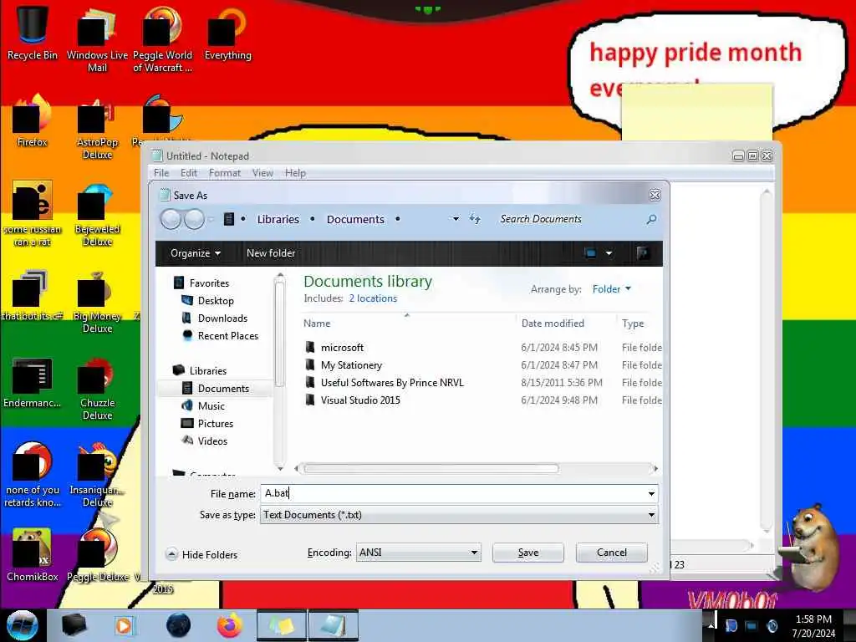Open the Encoding ANSI dropdown
Screen dimensions: 856x642
[x=419, y=553]
